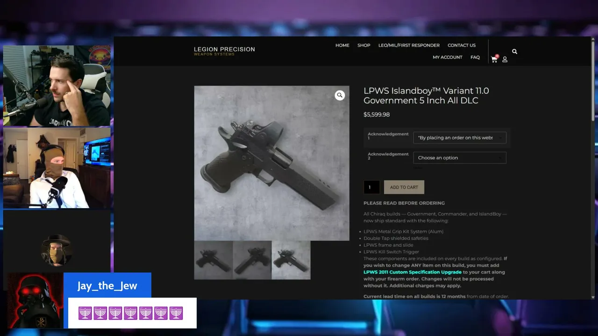Click the ADD TO CART button
The height and width of the screenshot is (336, 598).
click(404, 187)
